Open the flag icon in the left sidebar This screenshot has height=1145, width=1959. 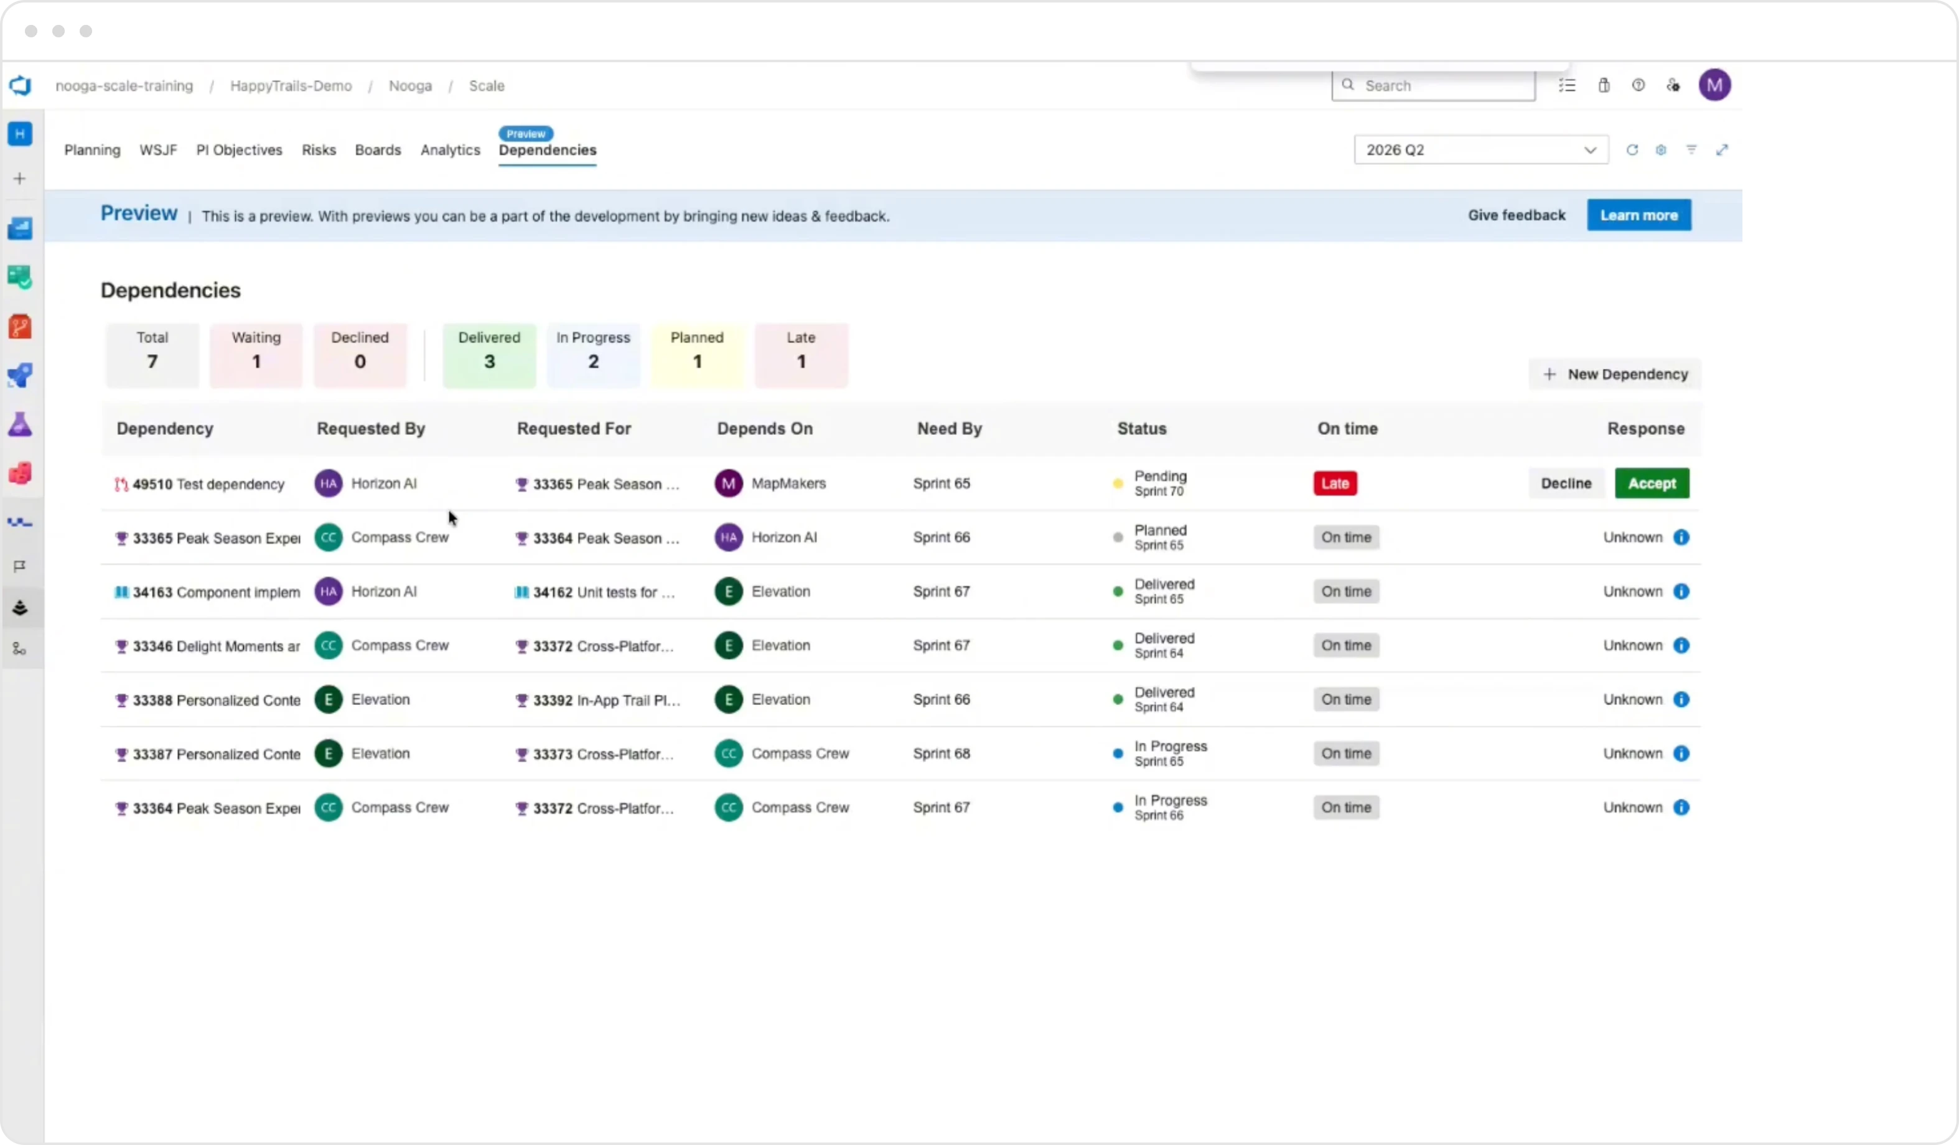(x=19, y=566)
